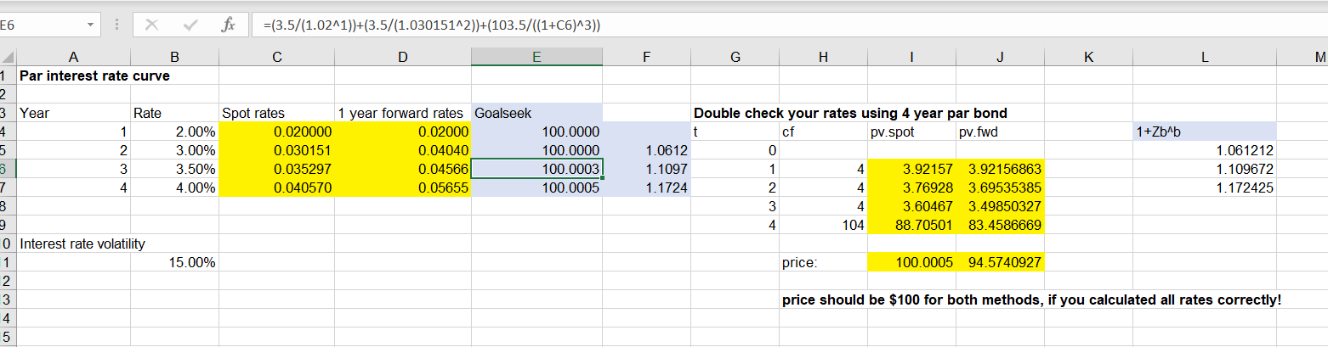Select rate cell 3.50%
The image size is (1328, 347).
pos(174,169)
